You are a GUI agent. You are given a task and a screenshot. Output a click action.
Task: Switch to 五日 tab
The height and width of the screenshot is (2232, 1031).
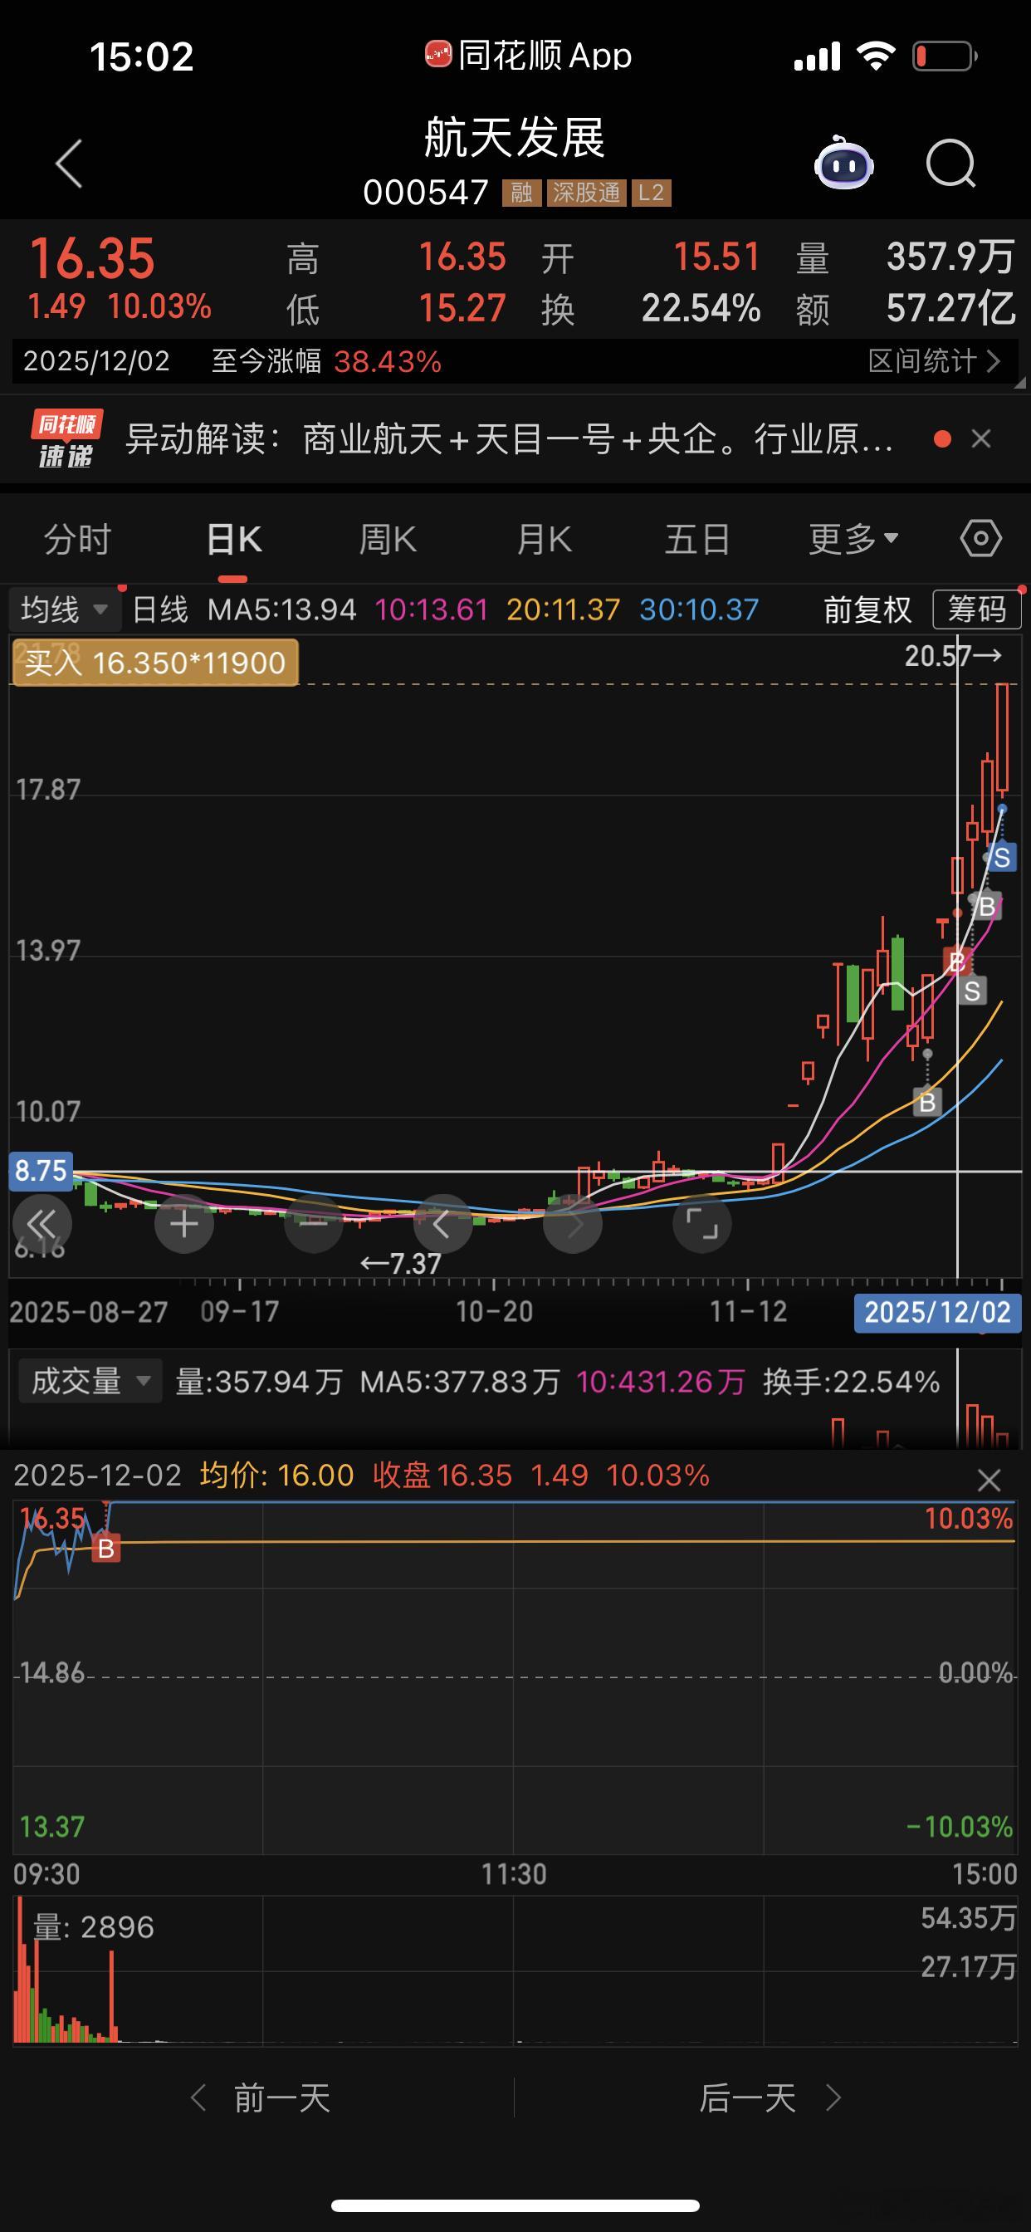(697, 540)
